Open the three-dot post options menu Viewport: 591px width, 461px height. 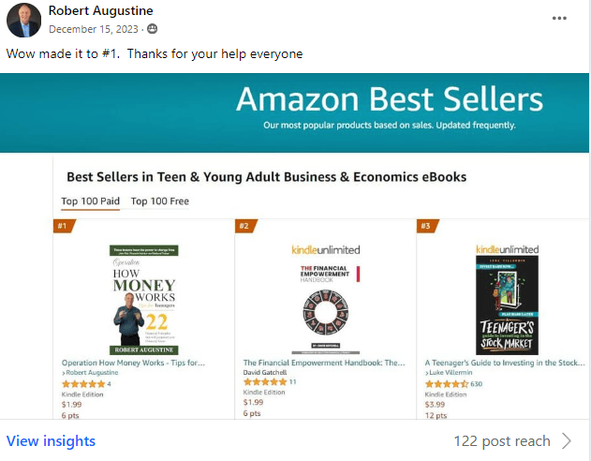pos(559,18)
